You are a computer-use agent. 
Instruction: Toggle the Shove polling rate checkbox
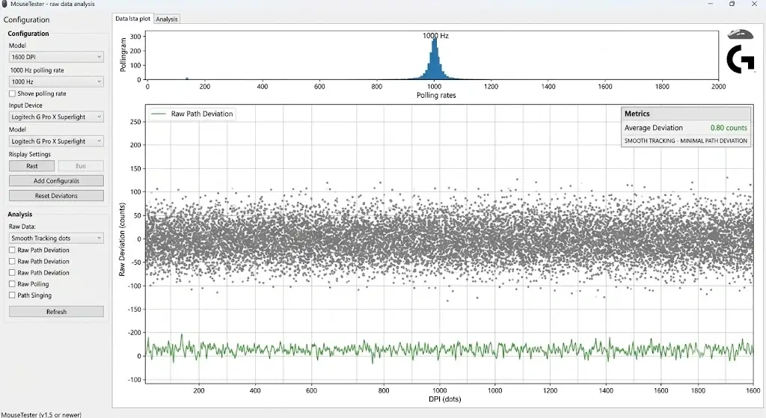[12, 93]
